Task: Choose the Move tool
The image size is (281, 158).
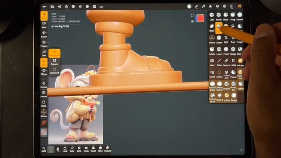Action: [226, 17]
